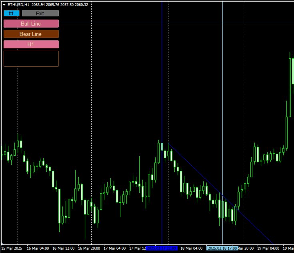Click the 17 Mar 04:00 axis label
294x254 pixels.
click(115, 248)
